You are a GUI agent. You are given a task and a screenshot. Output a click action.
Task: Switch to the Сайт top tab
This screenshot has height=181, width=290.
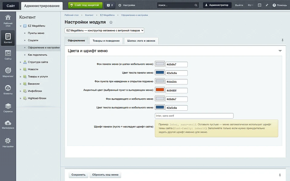point(11,6)
